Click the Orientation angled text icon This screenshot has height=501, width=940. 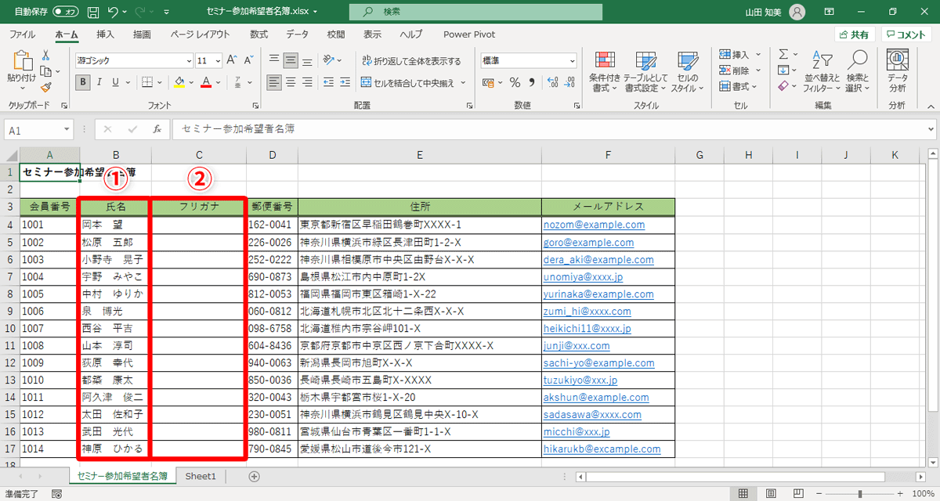pyautogui.click(x=330, y=60)
